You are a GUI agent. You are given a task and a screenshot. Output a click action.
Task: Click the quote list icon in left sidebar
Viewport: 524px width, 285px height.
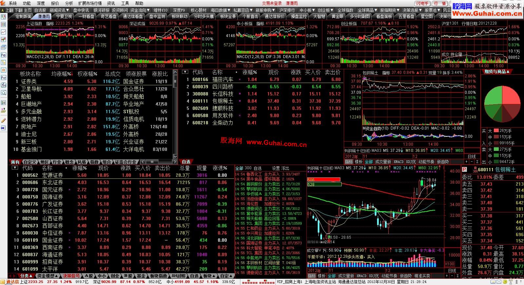[x=4, y=25]
